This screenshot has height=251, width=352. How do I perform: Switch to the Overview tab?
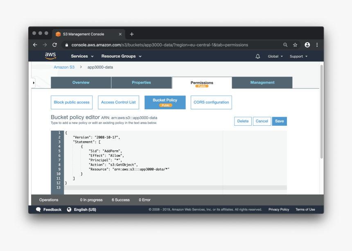81,83
